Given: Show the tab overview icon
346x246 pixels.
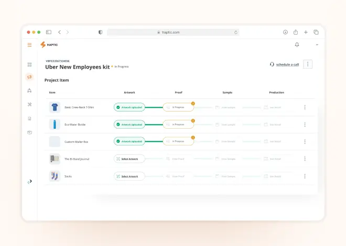Looking at the screenshot, I should [316, 32].
